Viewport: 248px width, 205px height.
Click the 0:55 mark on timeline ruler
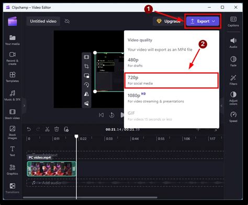[x=161, y=139]
